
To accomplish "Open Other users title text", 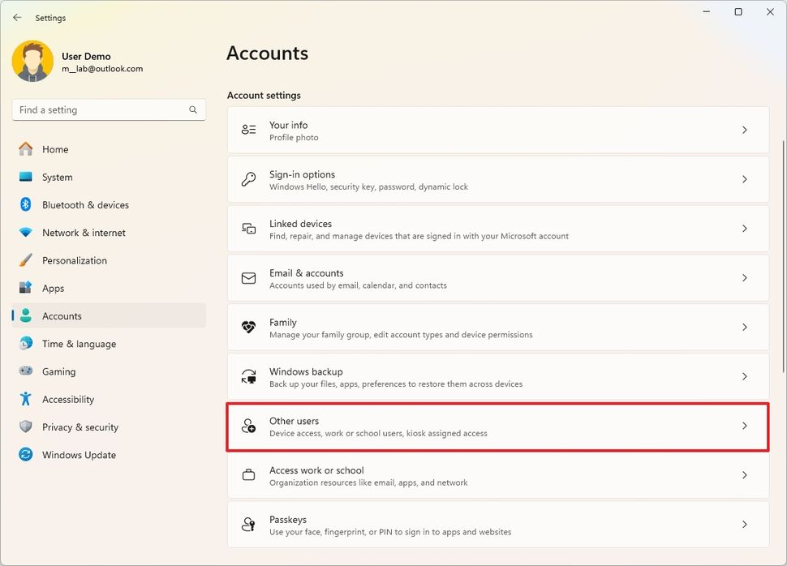I will (x=295, y=421).
